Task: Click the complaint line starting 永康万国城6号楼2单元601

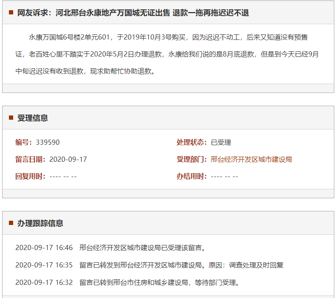Action: point(168,37)
